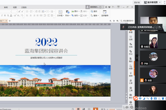Open the 工具 tools side panel

click(131, 89)
